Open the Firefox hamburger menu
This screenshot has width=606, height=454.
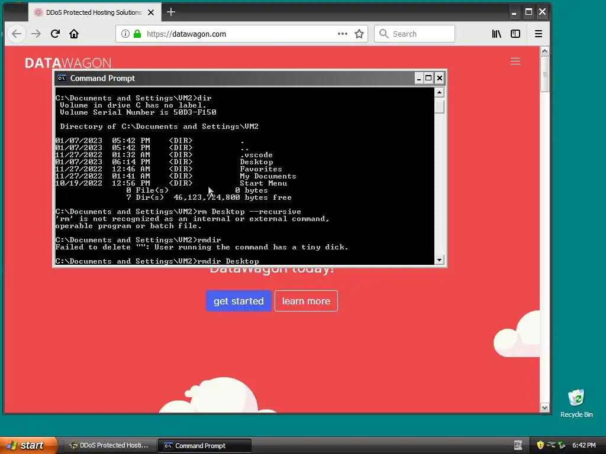point(539,34)
